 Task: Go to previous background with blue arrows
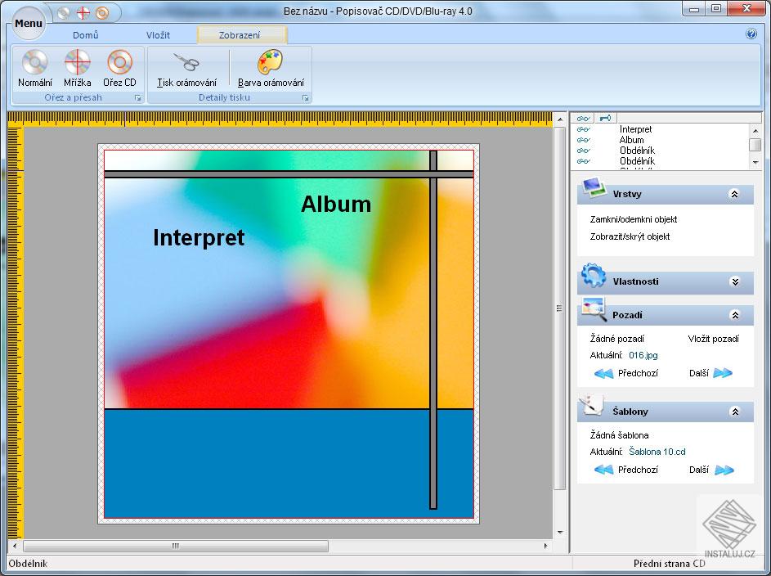(604, 374)
